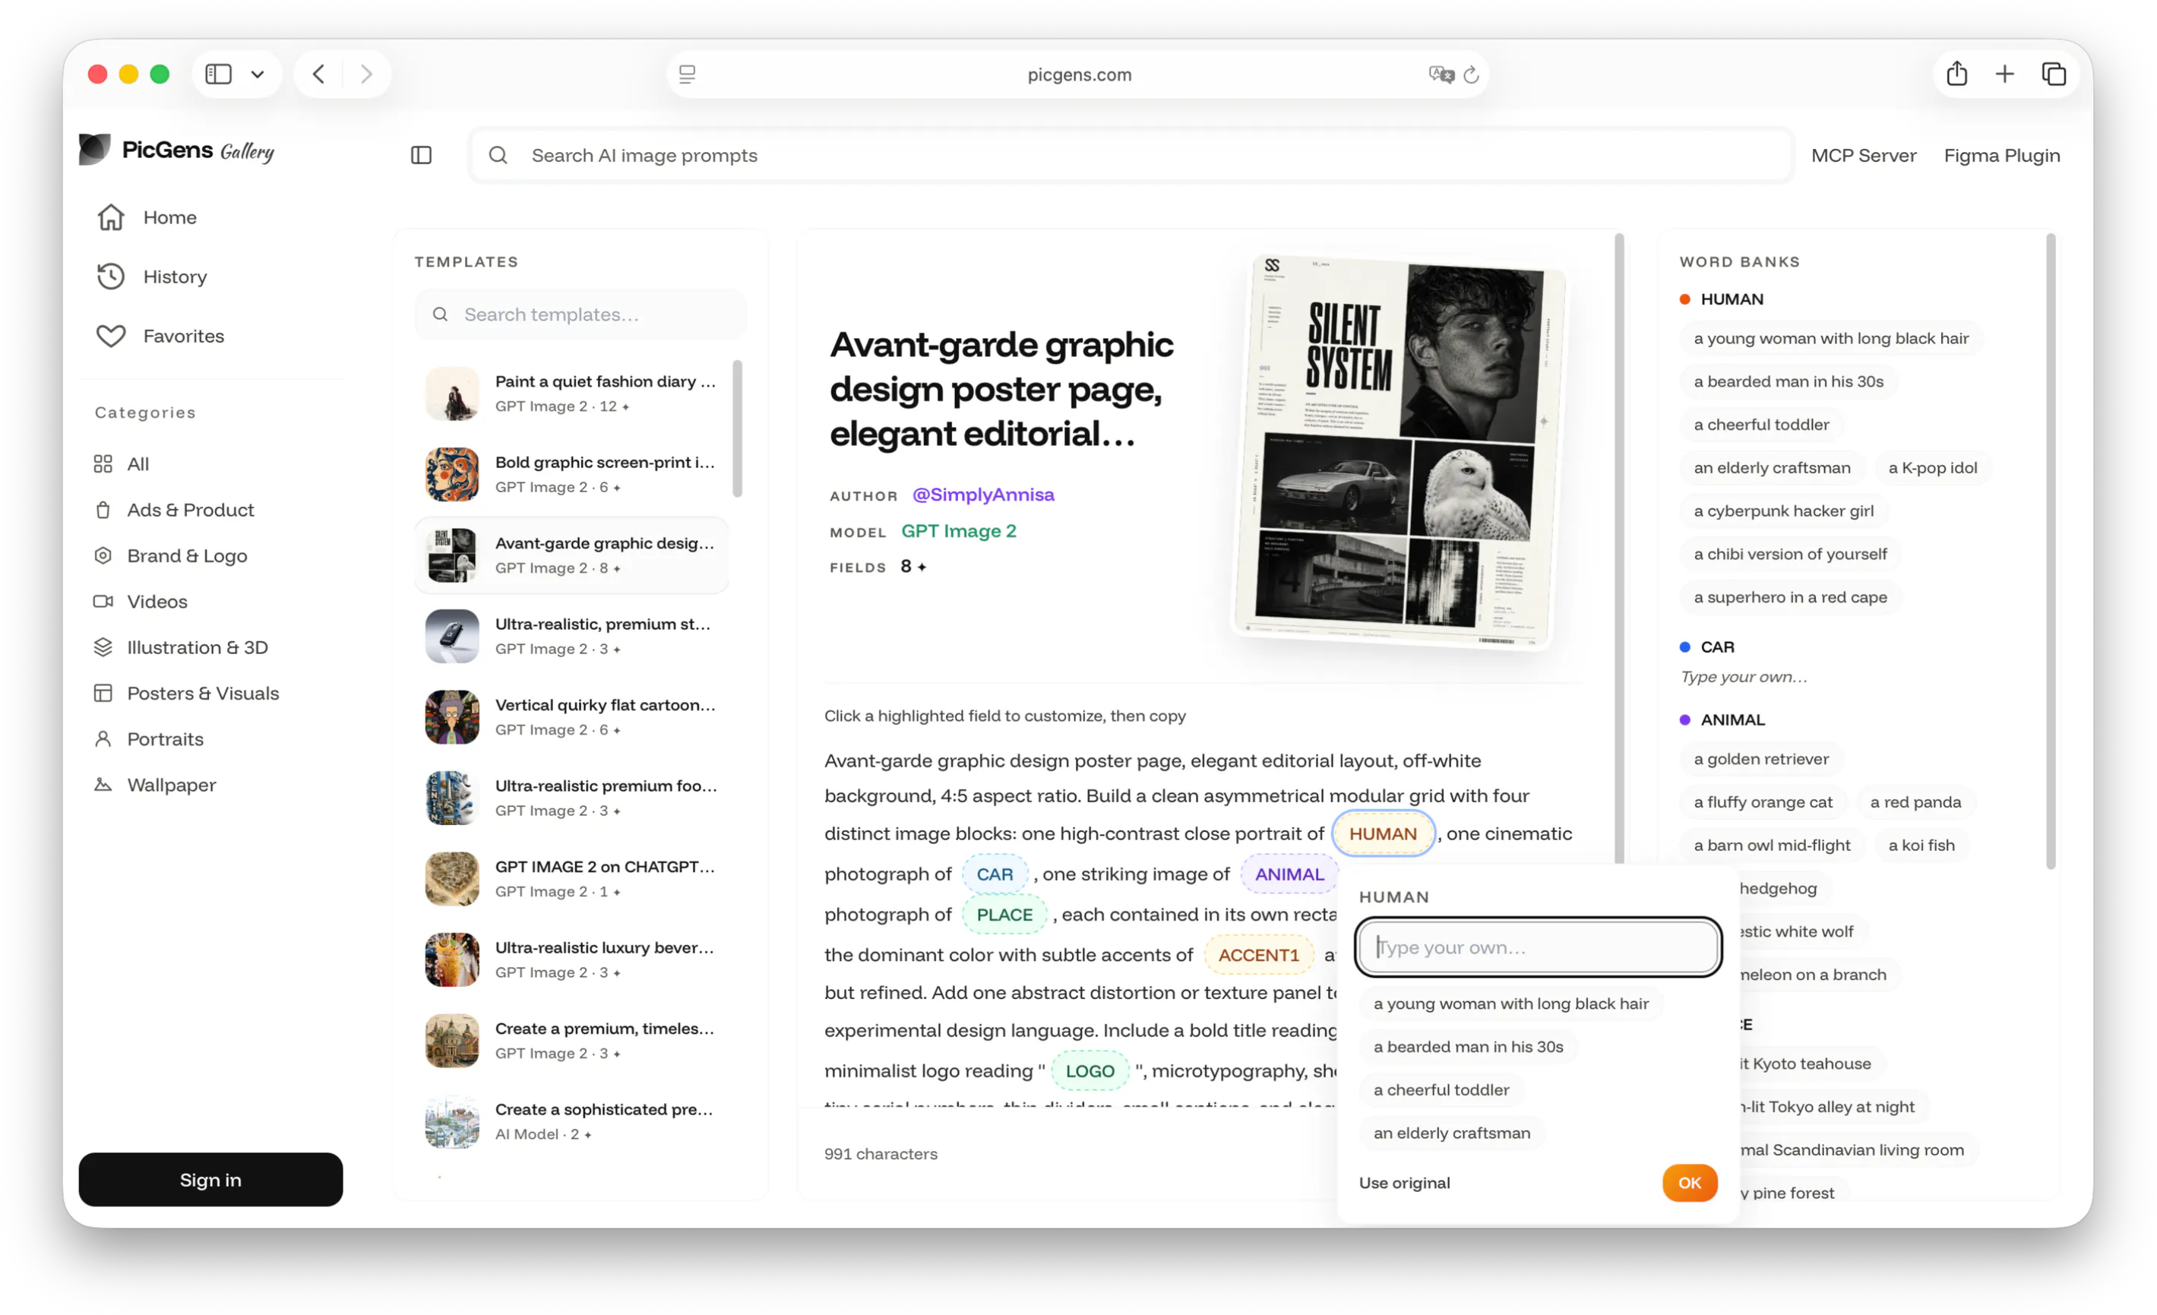Toggle the app sidebar panel icon

[421, 155]
